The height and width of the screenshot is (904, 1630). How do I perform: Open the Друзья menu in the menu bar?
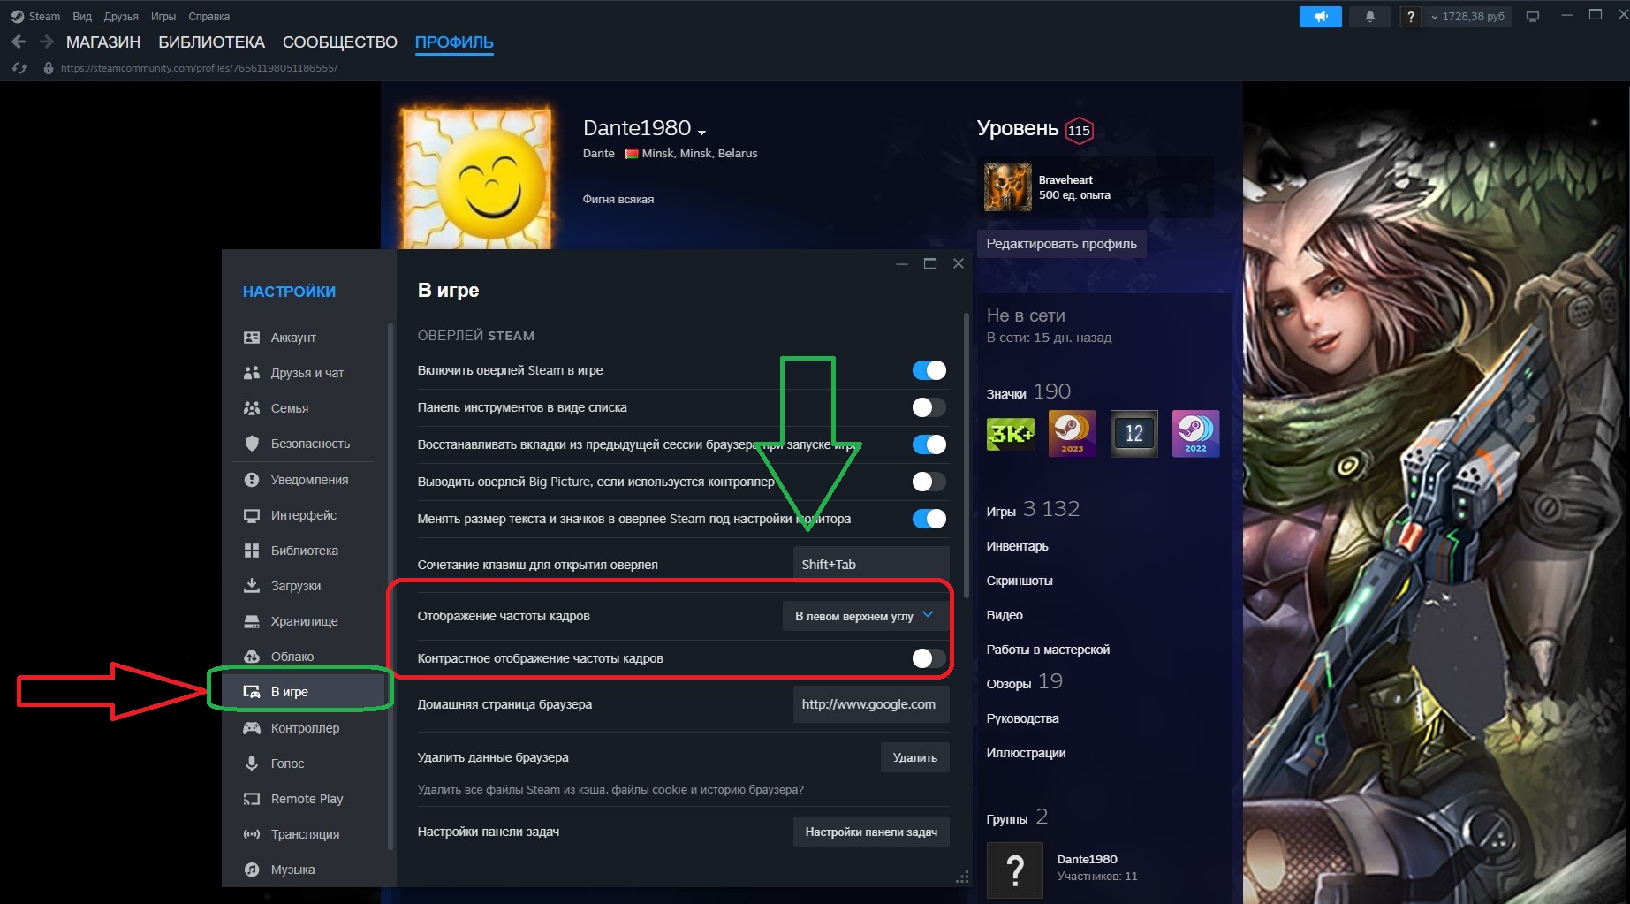(x=121, y=17)
